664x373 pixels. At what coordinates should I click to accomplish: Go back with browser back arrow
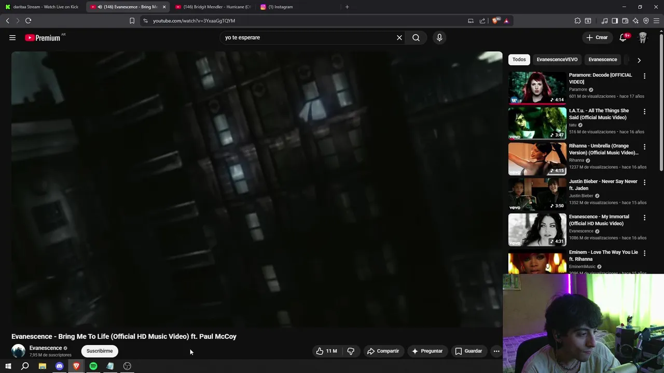tap(7, 21)
